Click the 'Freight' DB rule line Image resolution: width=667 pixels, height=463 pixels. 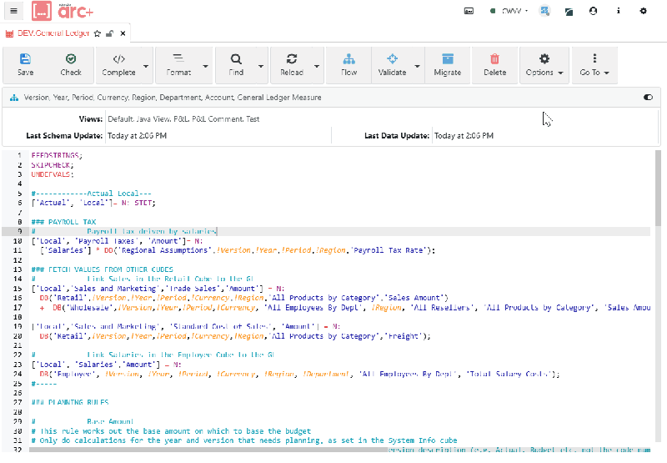235,336
